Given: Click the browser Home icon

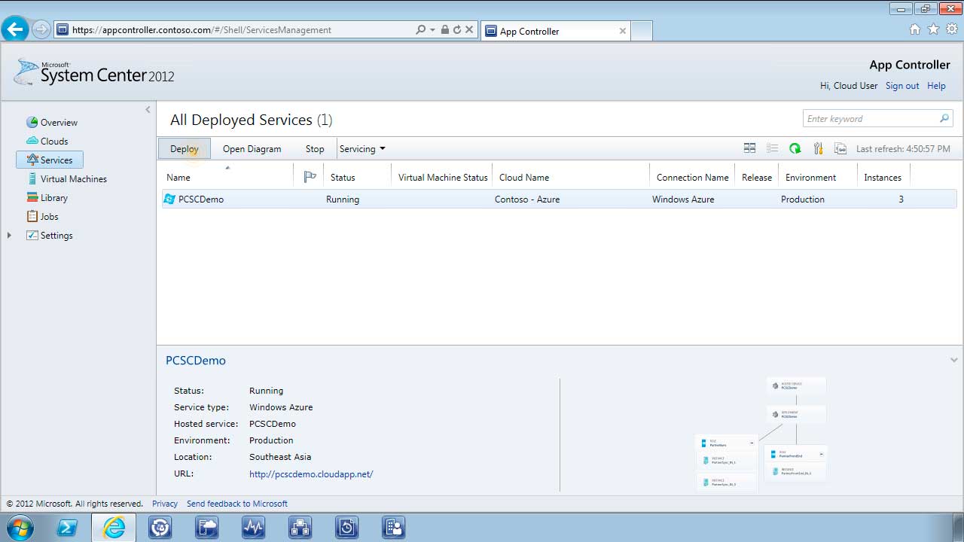Looking at the screenshot, I should [914, 29].
